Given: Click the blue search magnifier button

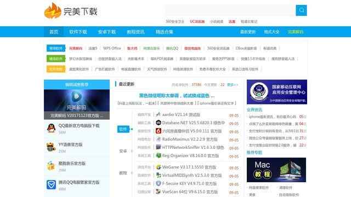Looking at the screenshot, I should 301,10.
